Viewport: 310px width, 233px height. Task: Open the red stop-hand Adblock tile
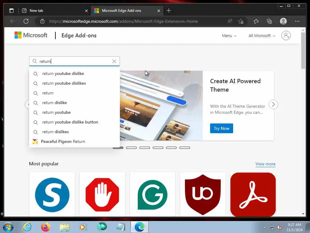[102, 194]
